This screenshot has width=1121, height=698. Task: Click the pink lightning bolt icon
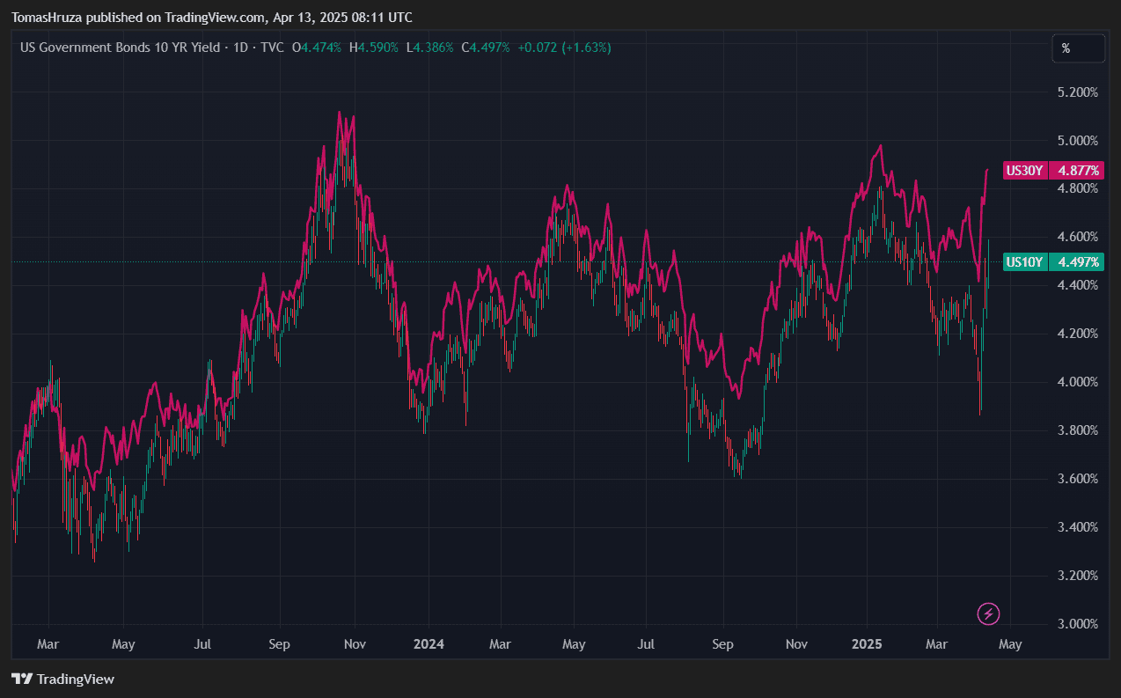[x=988, y=614]
